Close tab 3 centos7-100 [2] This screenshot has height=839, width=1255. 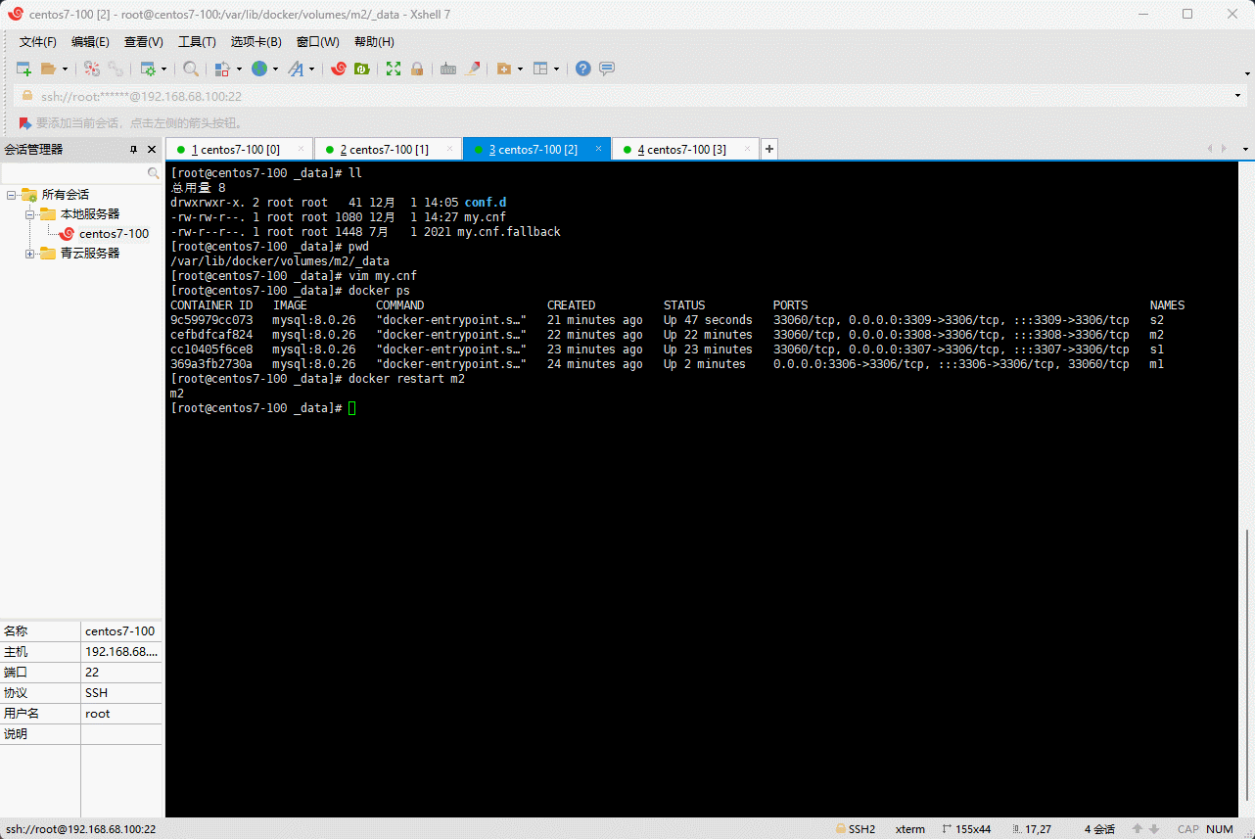pos(599,149)
